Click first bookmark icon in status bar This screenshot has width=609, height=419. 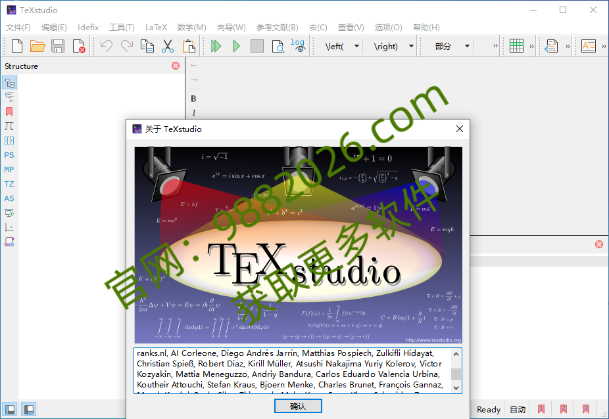(541, 409)
